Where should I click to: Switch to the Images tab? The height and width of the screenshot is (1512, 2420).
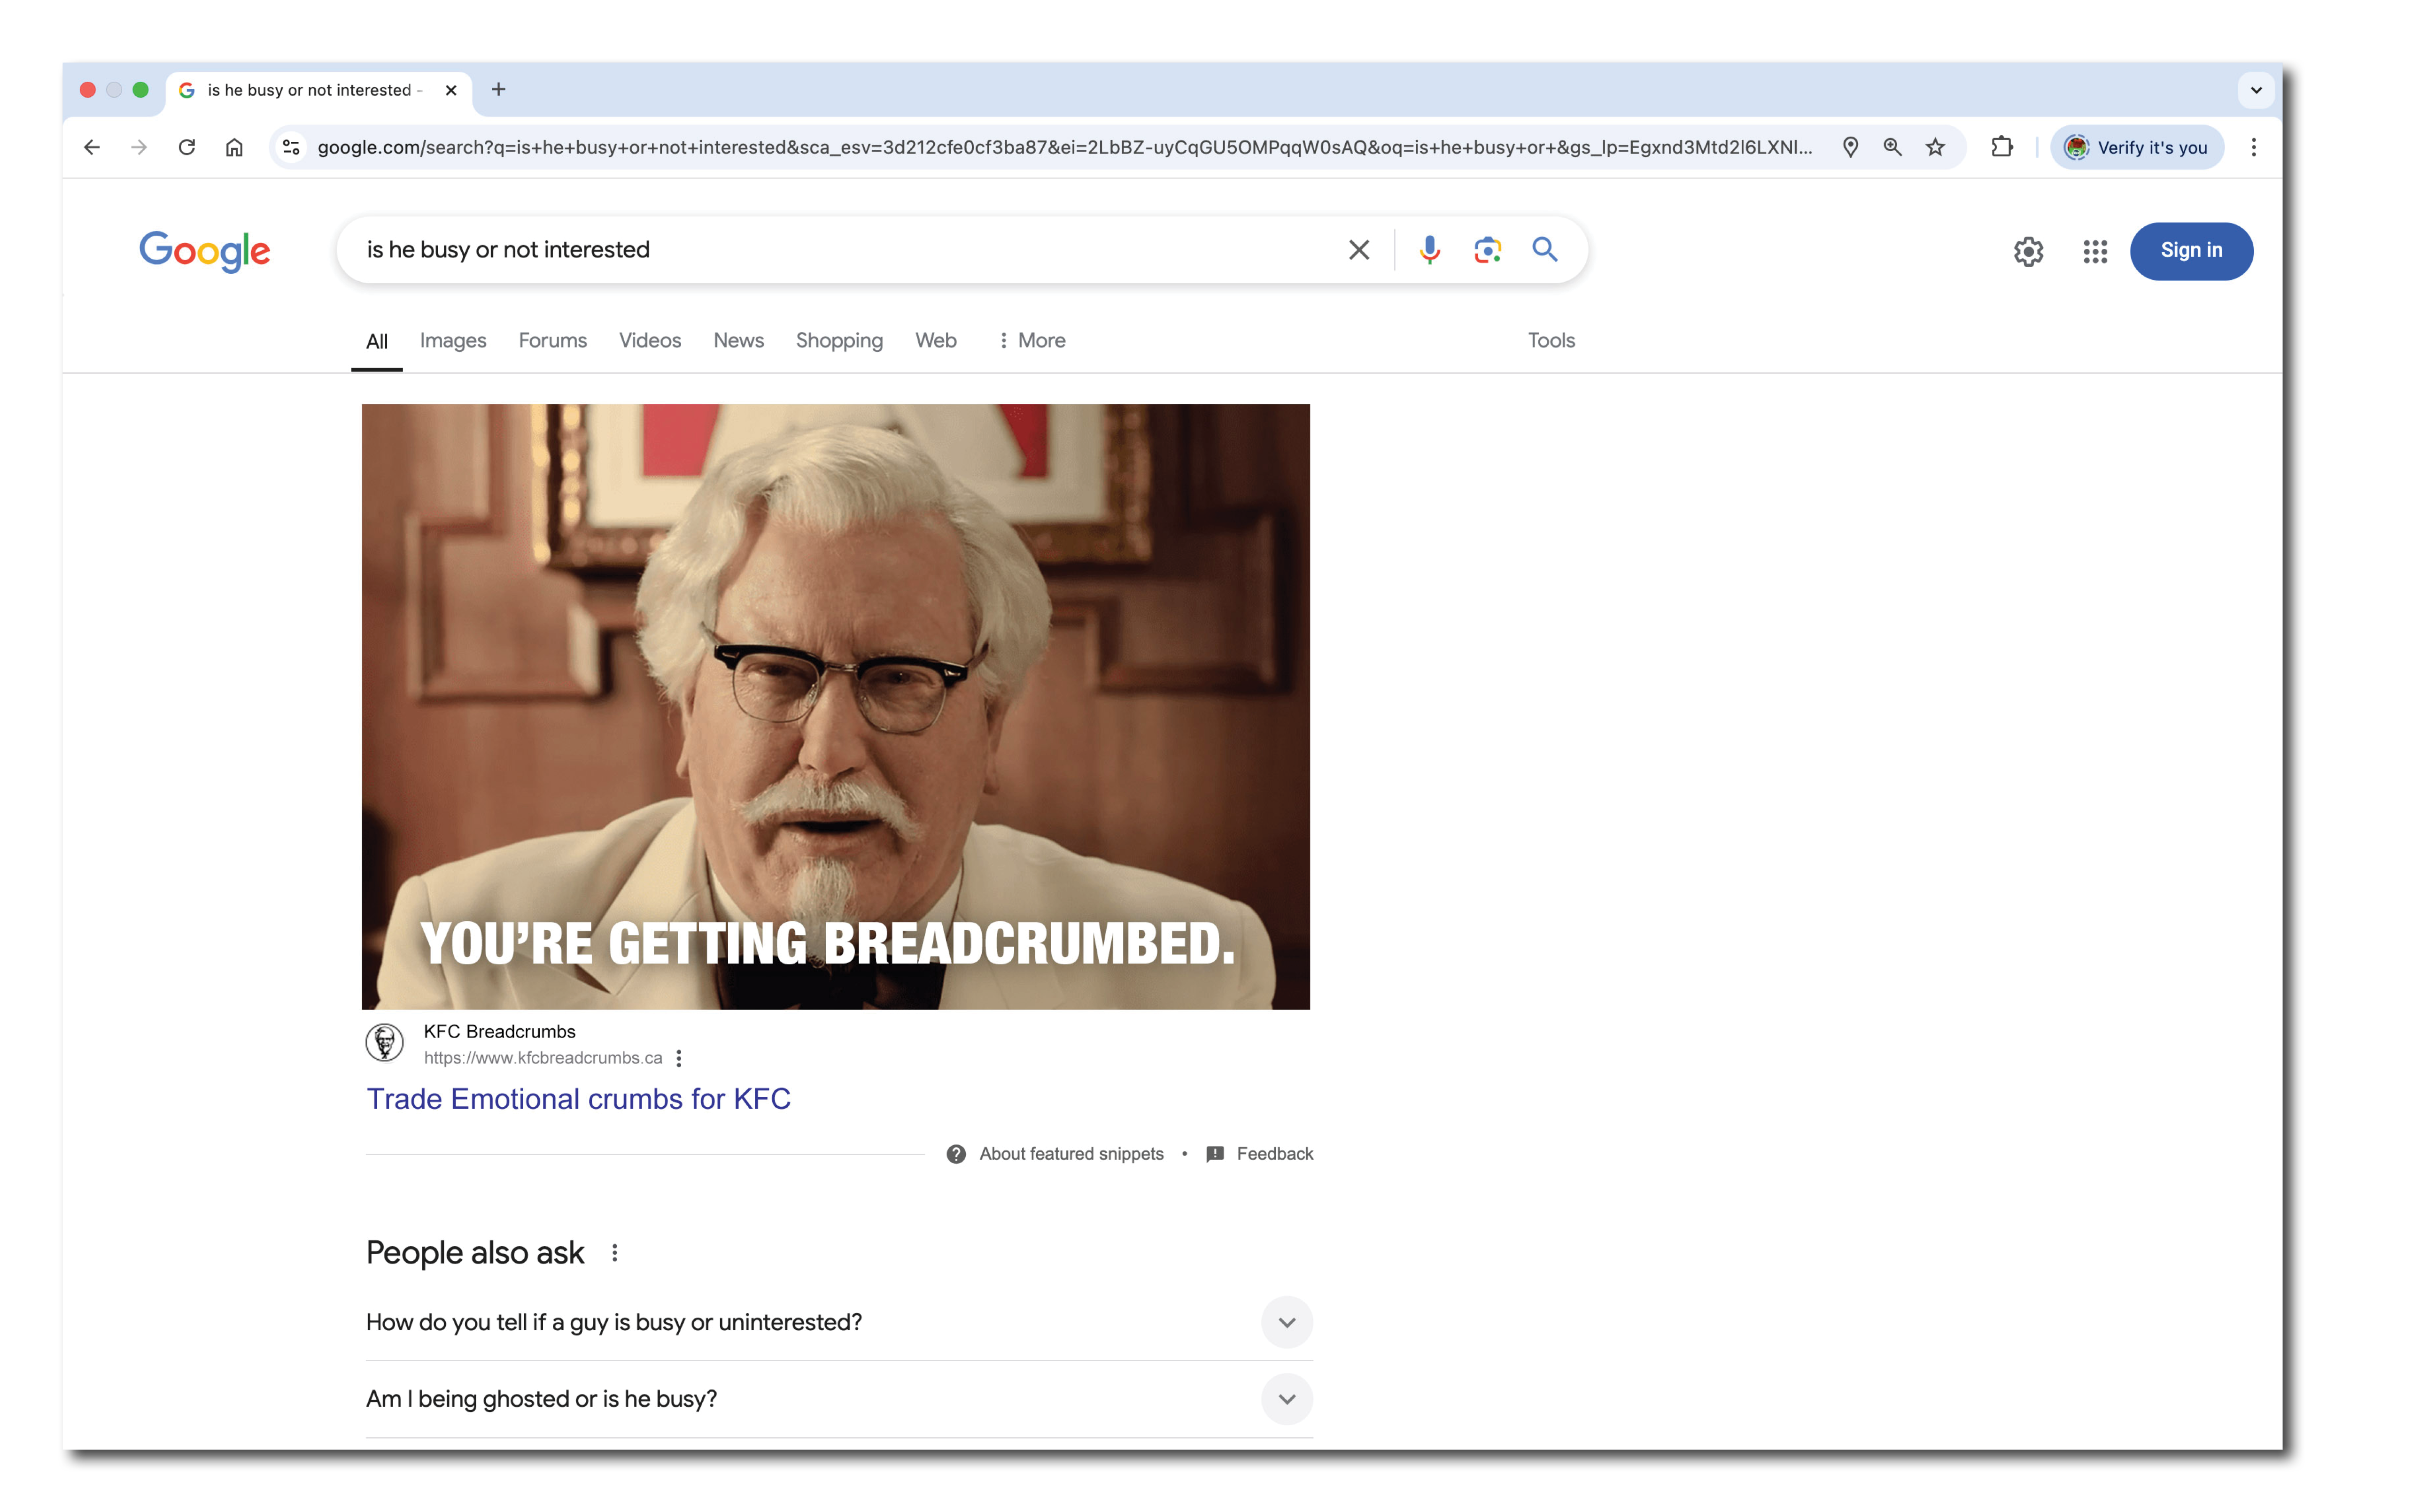pos(453,341)
